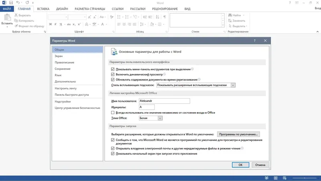Align text left in Абзац group

click(119, 24)
